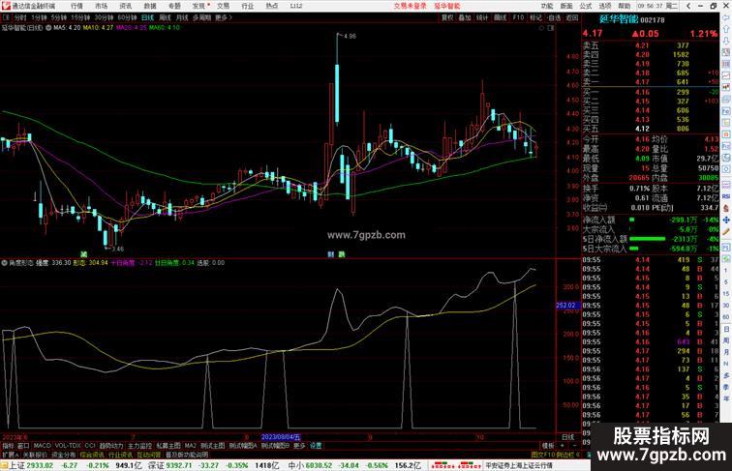Click the 复权 toolbar button
The width and height of the screenshot is (732, 471).
click(x=447, y=17)
